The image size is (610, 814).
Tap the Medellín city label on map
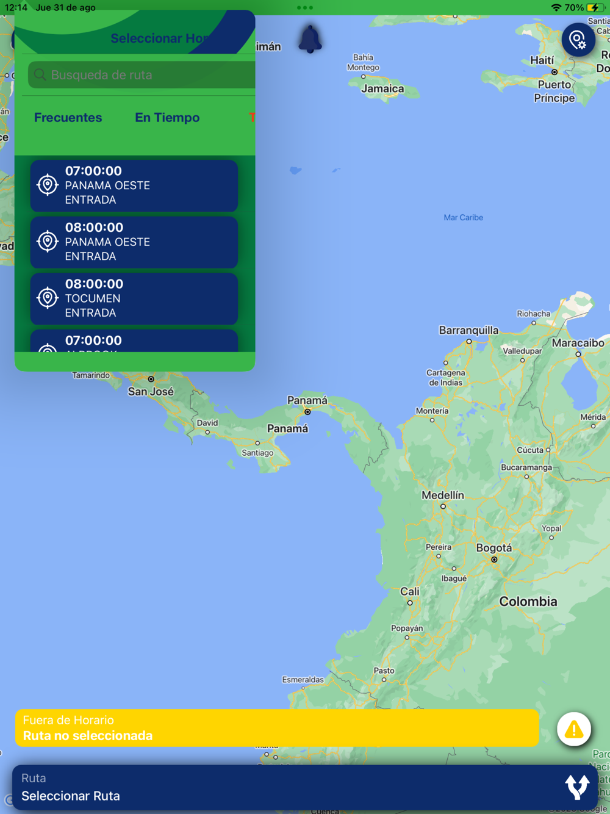(x=443, y=495)
